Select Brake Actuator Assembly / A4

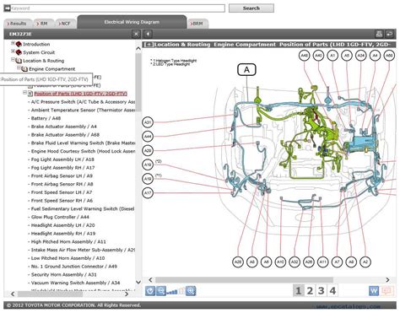pyautogui.click(x=64, y=127)
